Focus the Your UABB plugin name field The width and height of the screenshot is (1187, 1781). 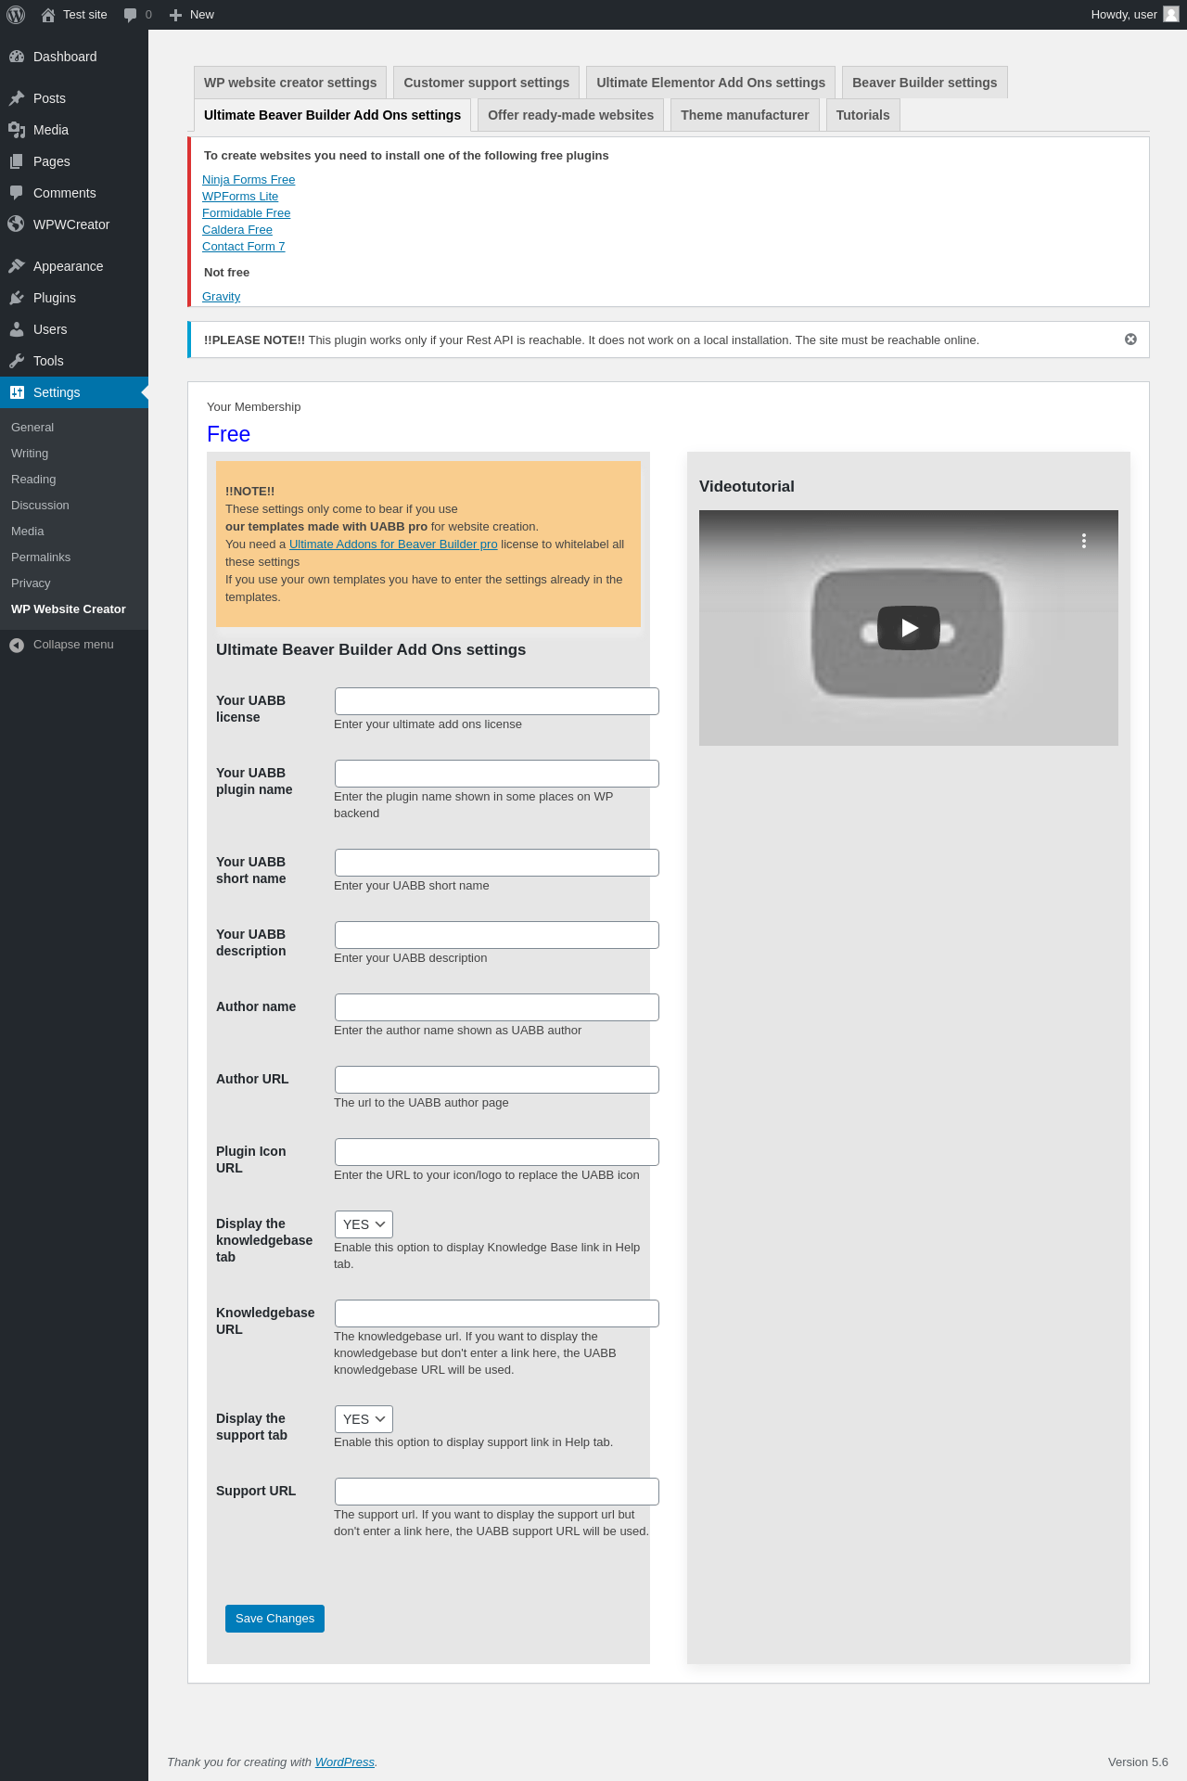(x=497, y=774)
